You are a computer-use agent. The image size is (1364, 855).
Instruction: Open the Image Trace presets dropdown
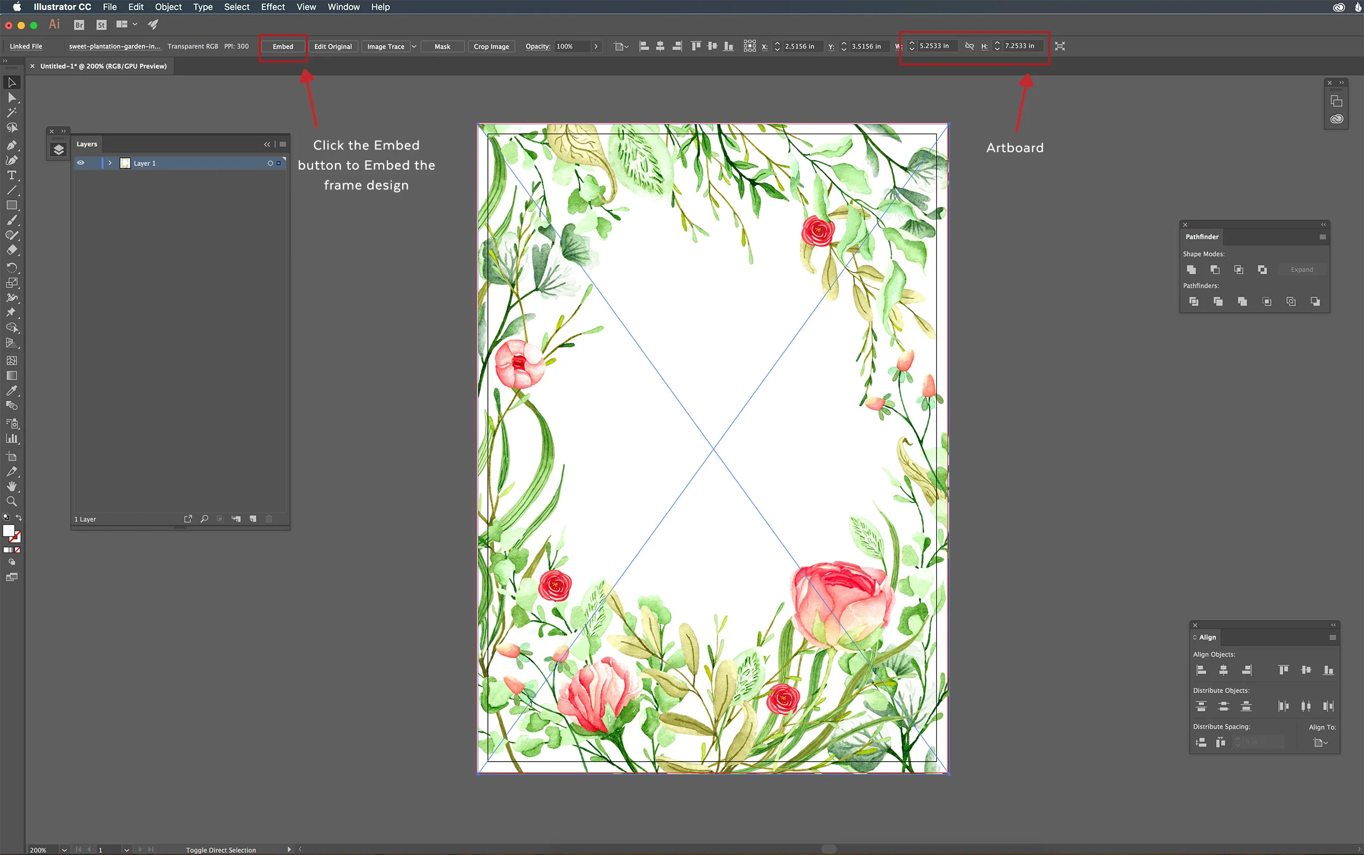point(414,46)
